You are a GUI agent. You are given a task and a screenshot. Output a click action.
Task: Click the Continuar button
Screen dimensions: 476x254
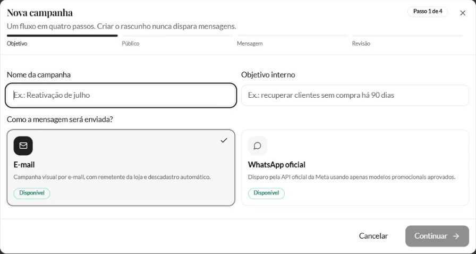coord(437,236)
